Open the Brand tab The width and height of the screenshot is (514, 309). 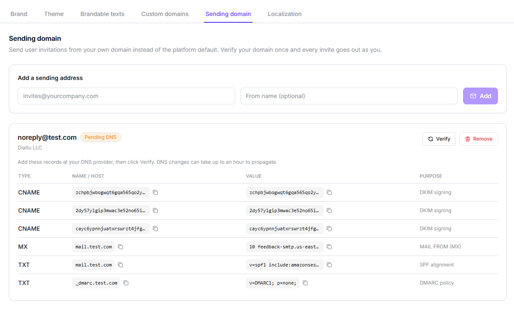tap(19, 14)
